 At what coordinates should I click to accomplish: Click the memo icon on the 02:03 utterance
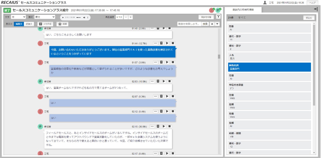pos(158,81)
